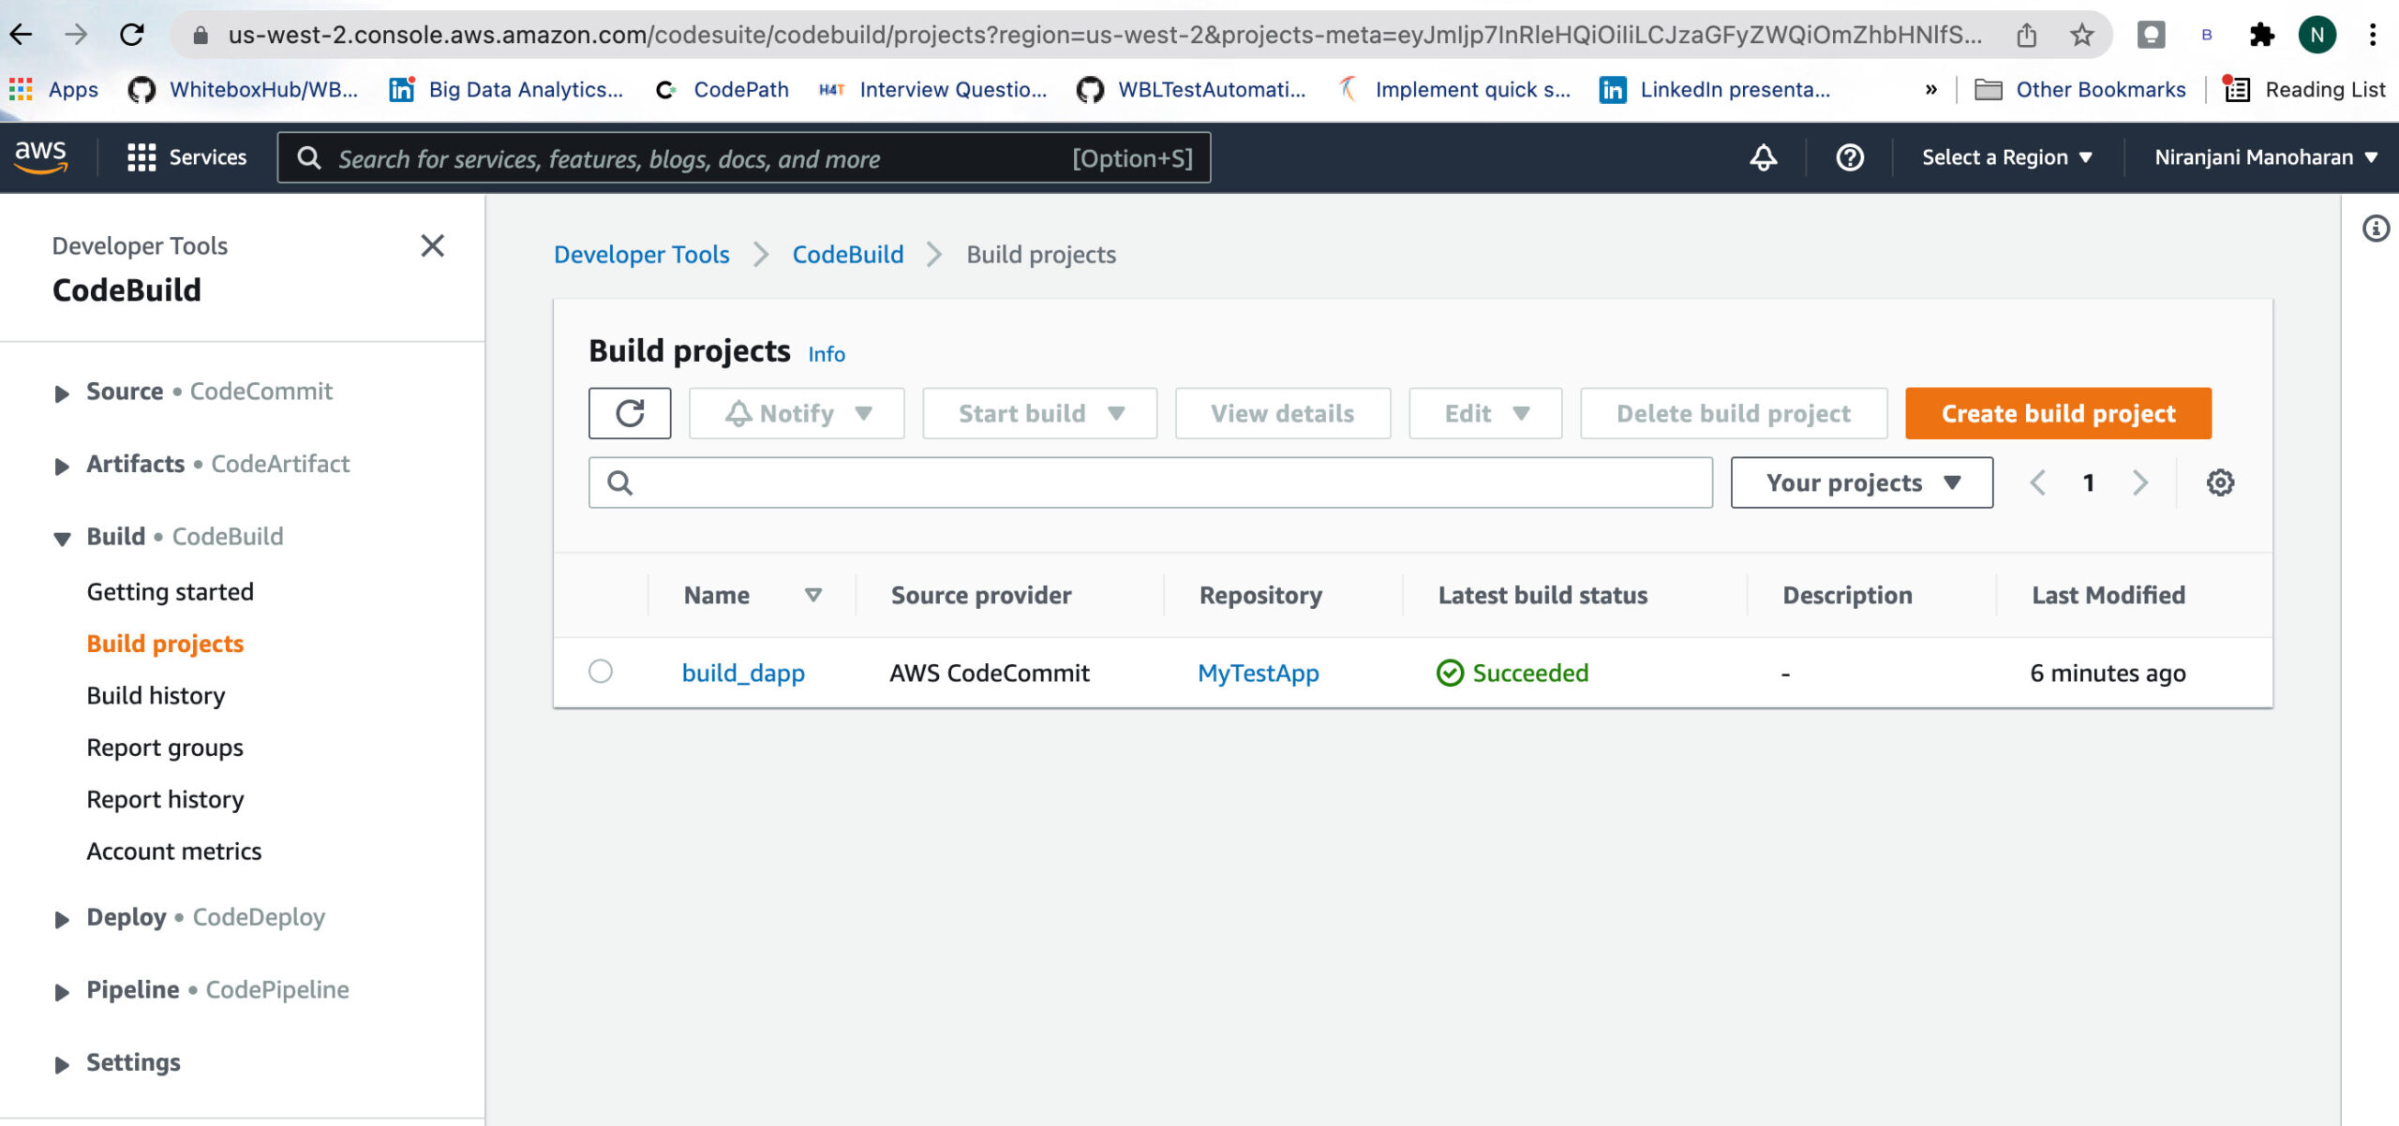Viewport: 2399px width, 1126px height.
Task: Open the Your projects dropdown
Action: (x=1861, y=482)
